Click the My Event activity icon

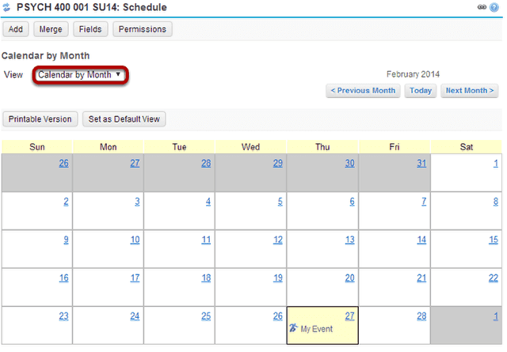coord(293,328)
